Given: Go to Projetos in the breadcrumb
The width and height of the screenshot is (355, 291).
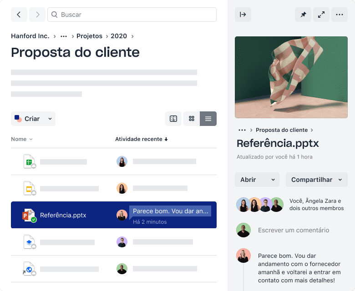Looking at the screenshot, I should click(x=89, y=36).
